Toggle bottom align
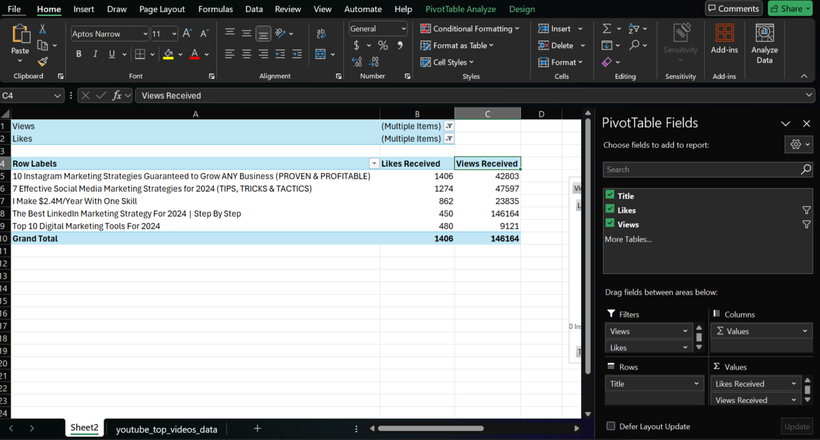The image size is (820, 440). point(263,33)
